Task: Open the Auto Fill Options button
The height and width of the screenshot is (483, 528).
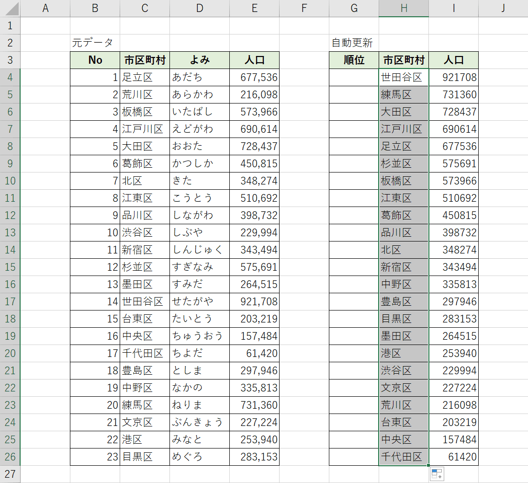Action: pos(437,474)
